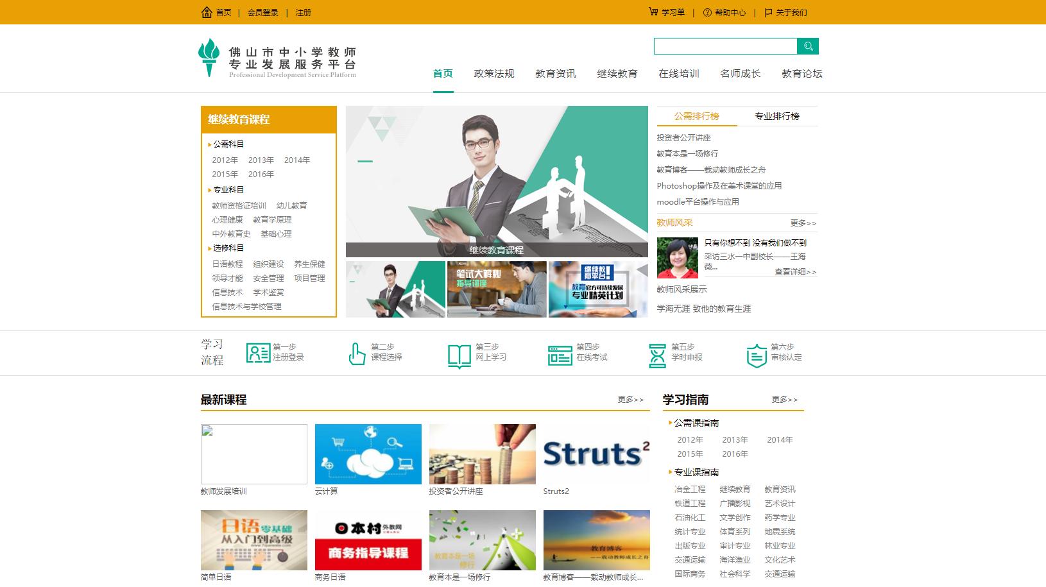The width and height of the screenshot is (1046, 587).
Task: Select the 第一步 注册登录 ID card icon
Action: pyautogui.click(x=258, y=353)
